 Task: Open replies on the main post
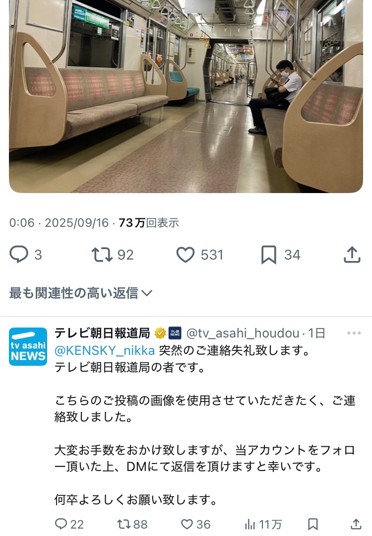click(25, 255)
